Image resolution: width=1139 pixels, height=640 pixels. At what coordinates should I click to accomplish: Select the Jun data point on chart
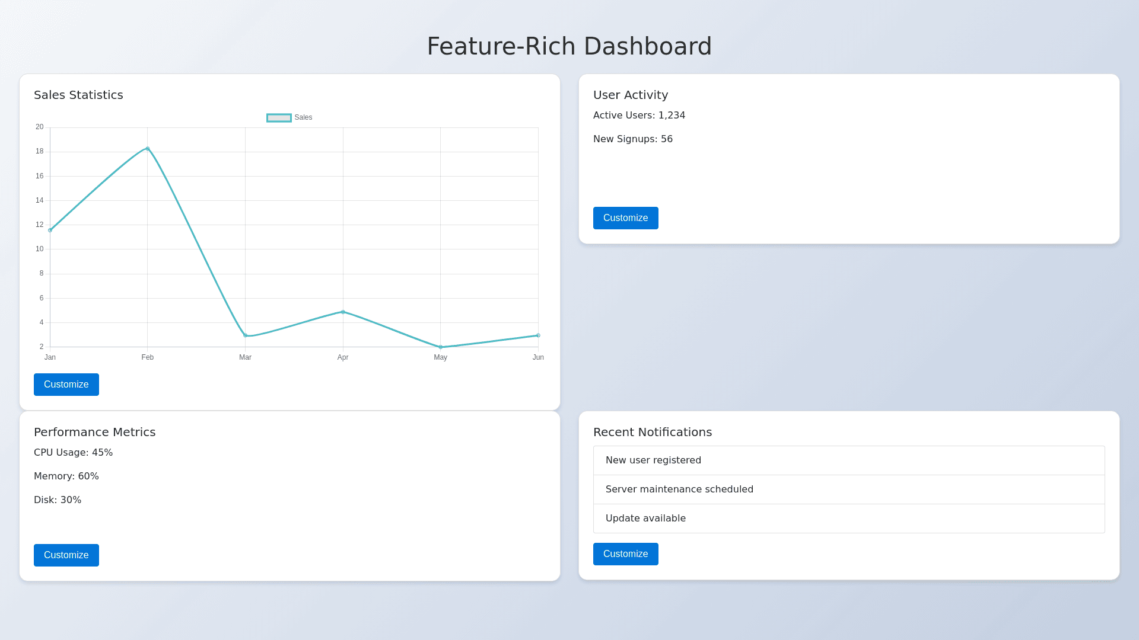pyautogui.click(x=537, y=335)
